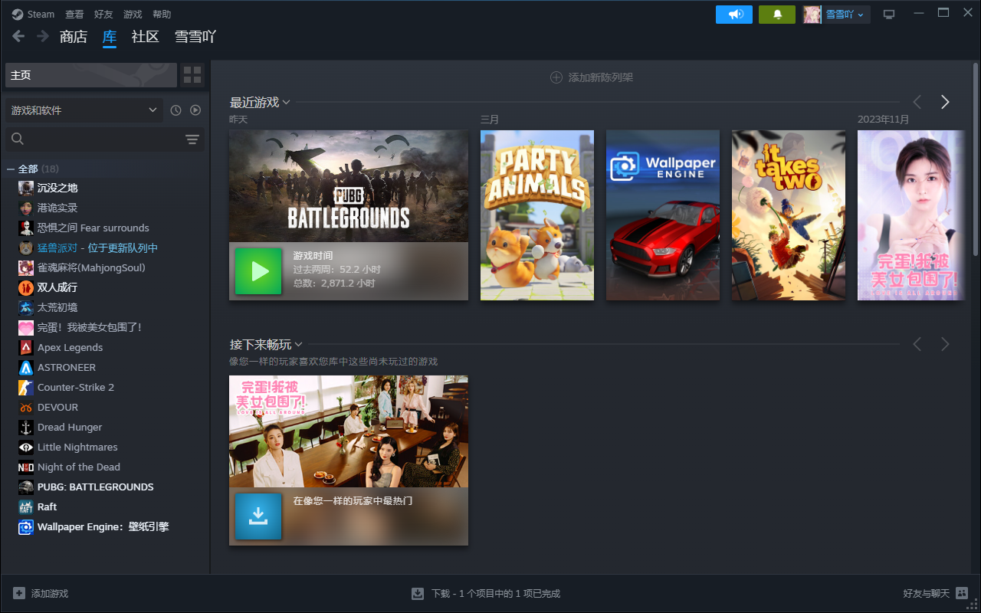Click the library vertical scrollbar

[x=976, y=159]
